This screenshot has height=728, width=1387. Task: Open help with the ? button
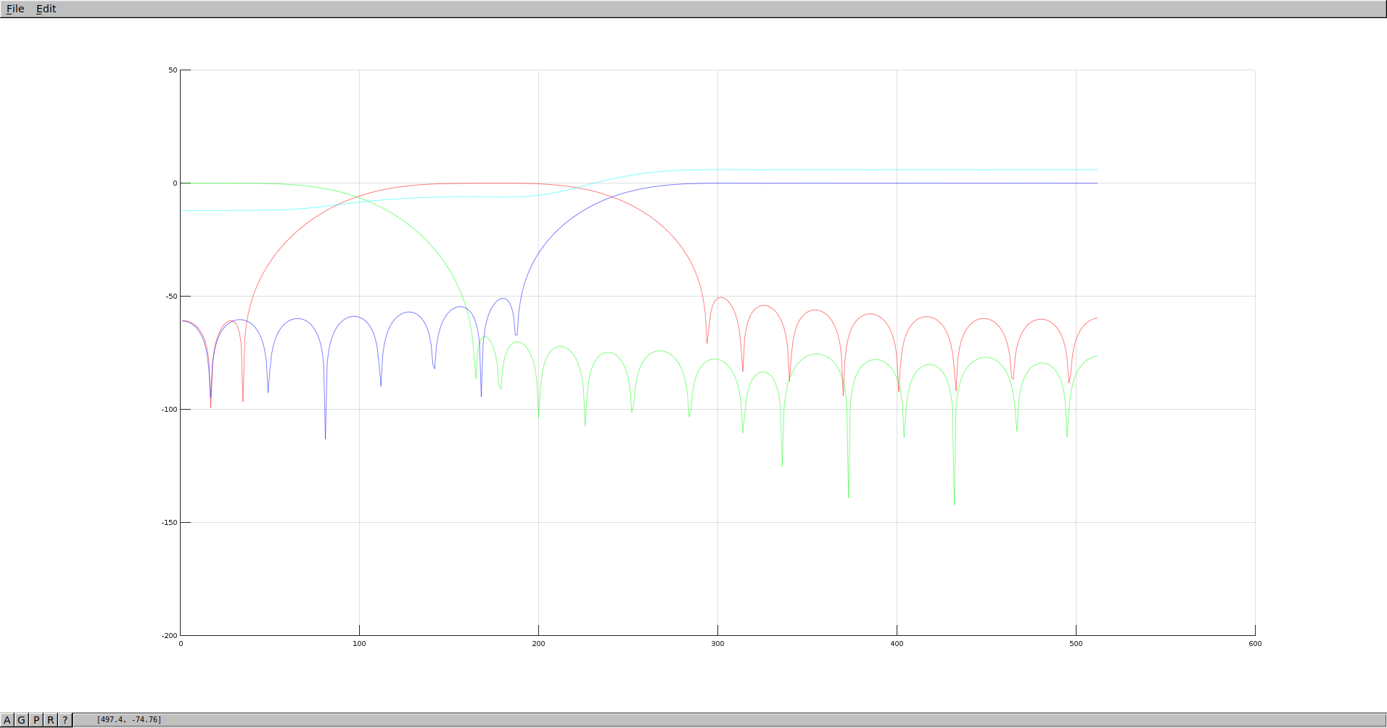65,720
